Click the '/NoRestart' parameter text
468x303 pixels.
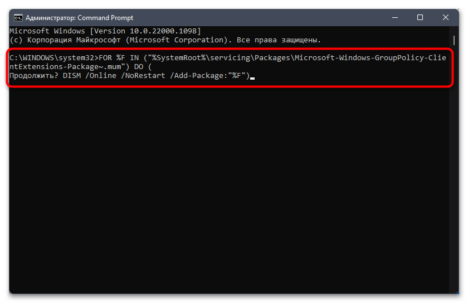(x=143, y=76)
